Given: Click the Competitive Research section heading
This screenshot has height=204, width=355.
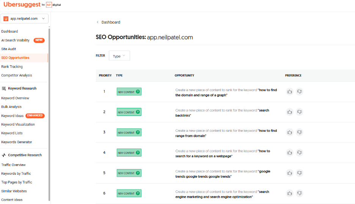Looking at the screenshot, I should click(x=25, y=155).
